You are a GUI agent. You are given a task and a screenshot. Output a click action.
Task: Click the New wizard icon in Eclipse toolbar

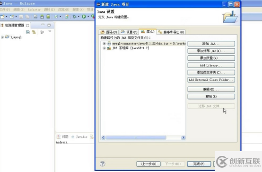point(2,17)
